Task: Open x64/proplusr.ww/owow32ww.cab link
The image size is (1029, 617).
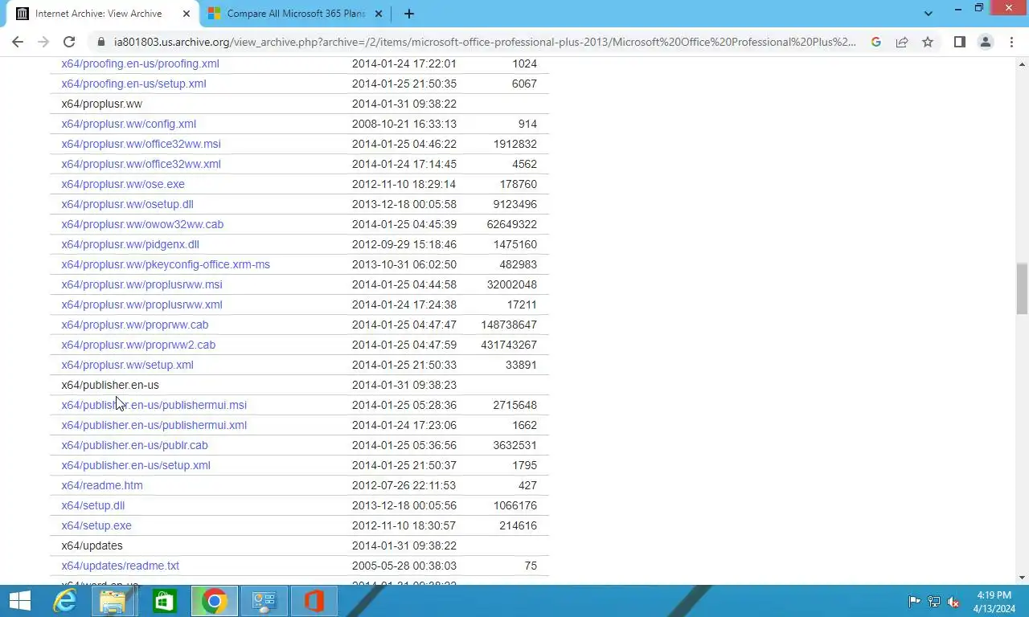Action: (142, 224)
